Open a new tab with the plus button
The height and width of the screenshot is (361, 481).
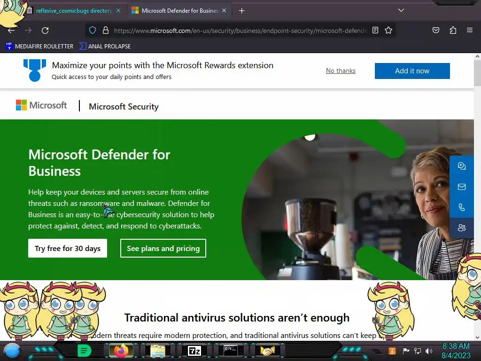click(241, 11)
